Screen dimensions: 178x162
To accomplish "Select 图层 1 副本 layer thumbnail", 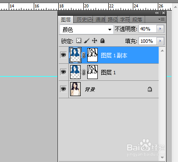I will (x=75, y=55).
